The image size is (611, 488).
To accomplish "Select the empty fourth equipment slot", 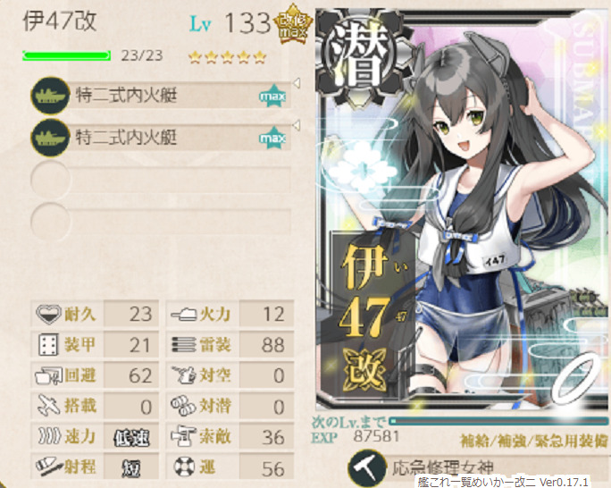I will pos(161,222).
